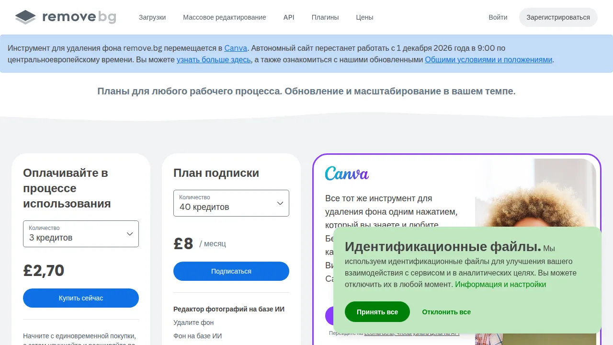
Task: Click the remove.bg logo
Action: pos(66,17)
